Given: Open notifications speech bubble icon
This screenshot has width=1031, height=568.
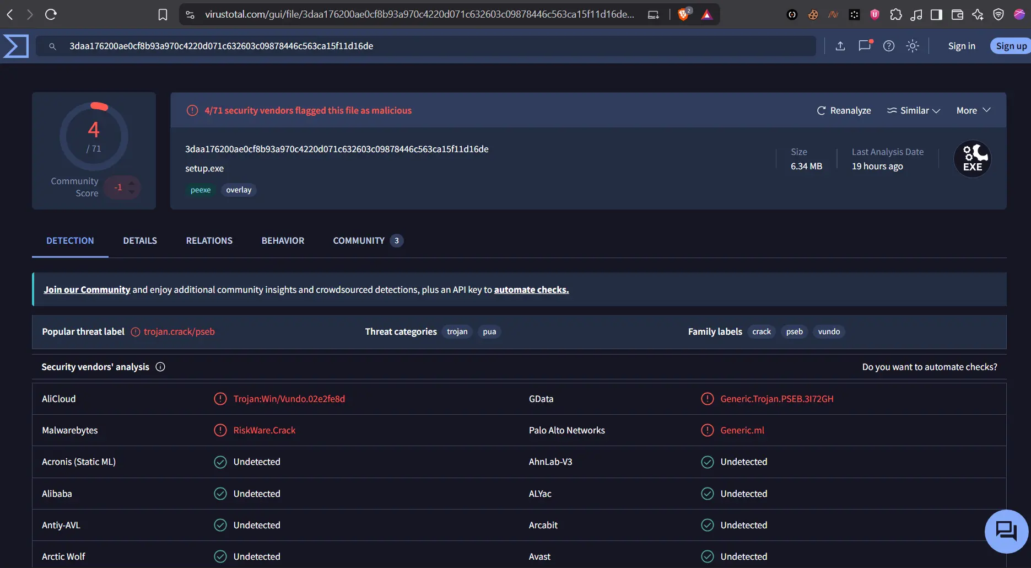Looking at the screenshot, I should (865, 45).
